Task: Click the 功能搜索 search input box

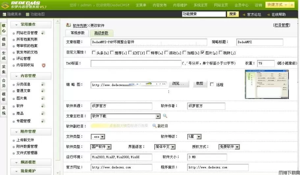Action: tap(204, 14)
